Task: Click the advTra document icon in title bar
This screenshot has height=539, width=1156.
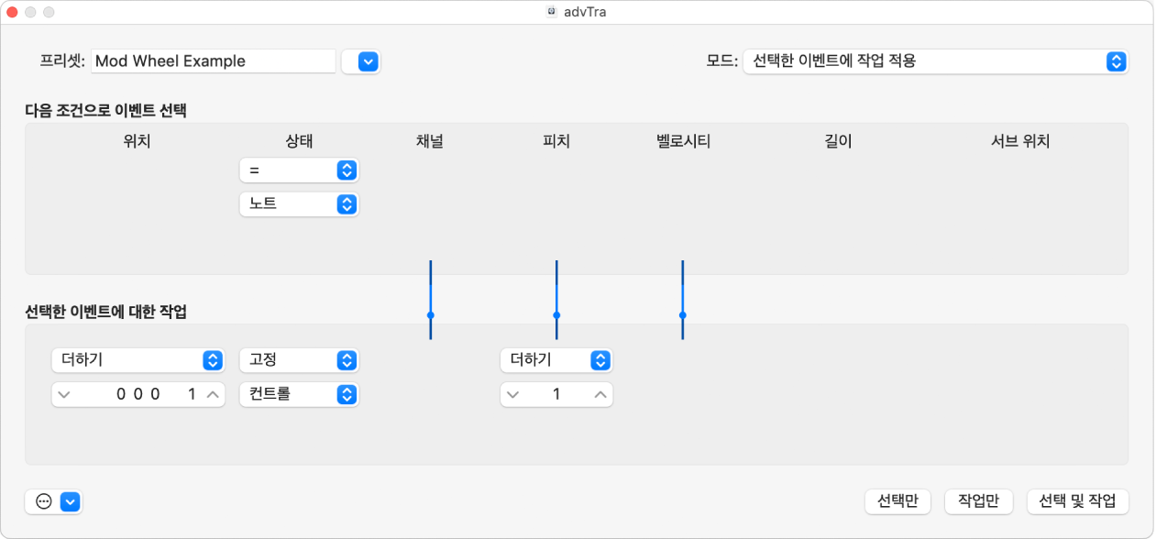Action: tap(552, 12)
